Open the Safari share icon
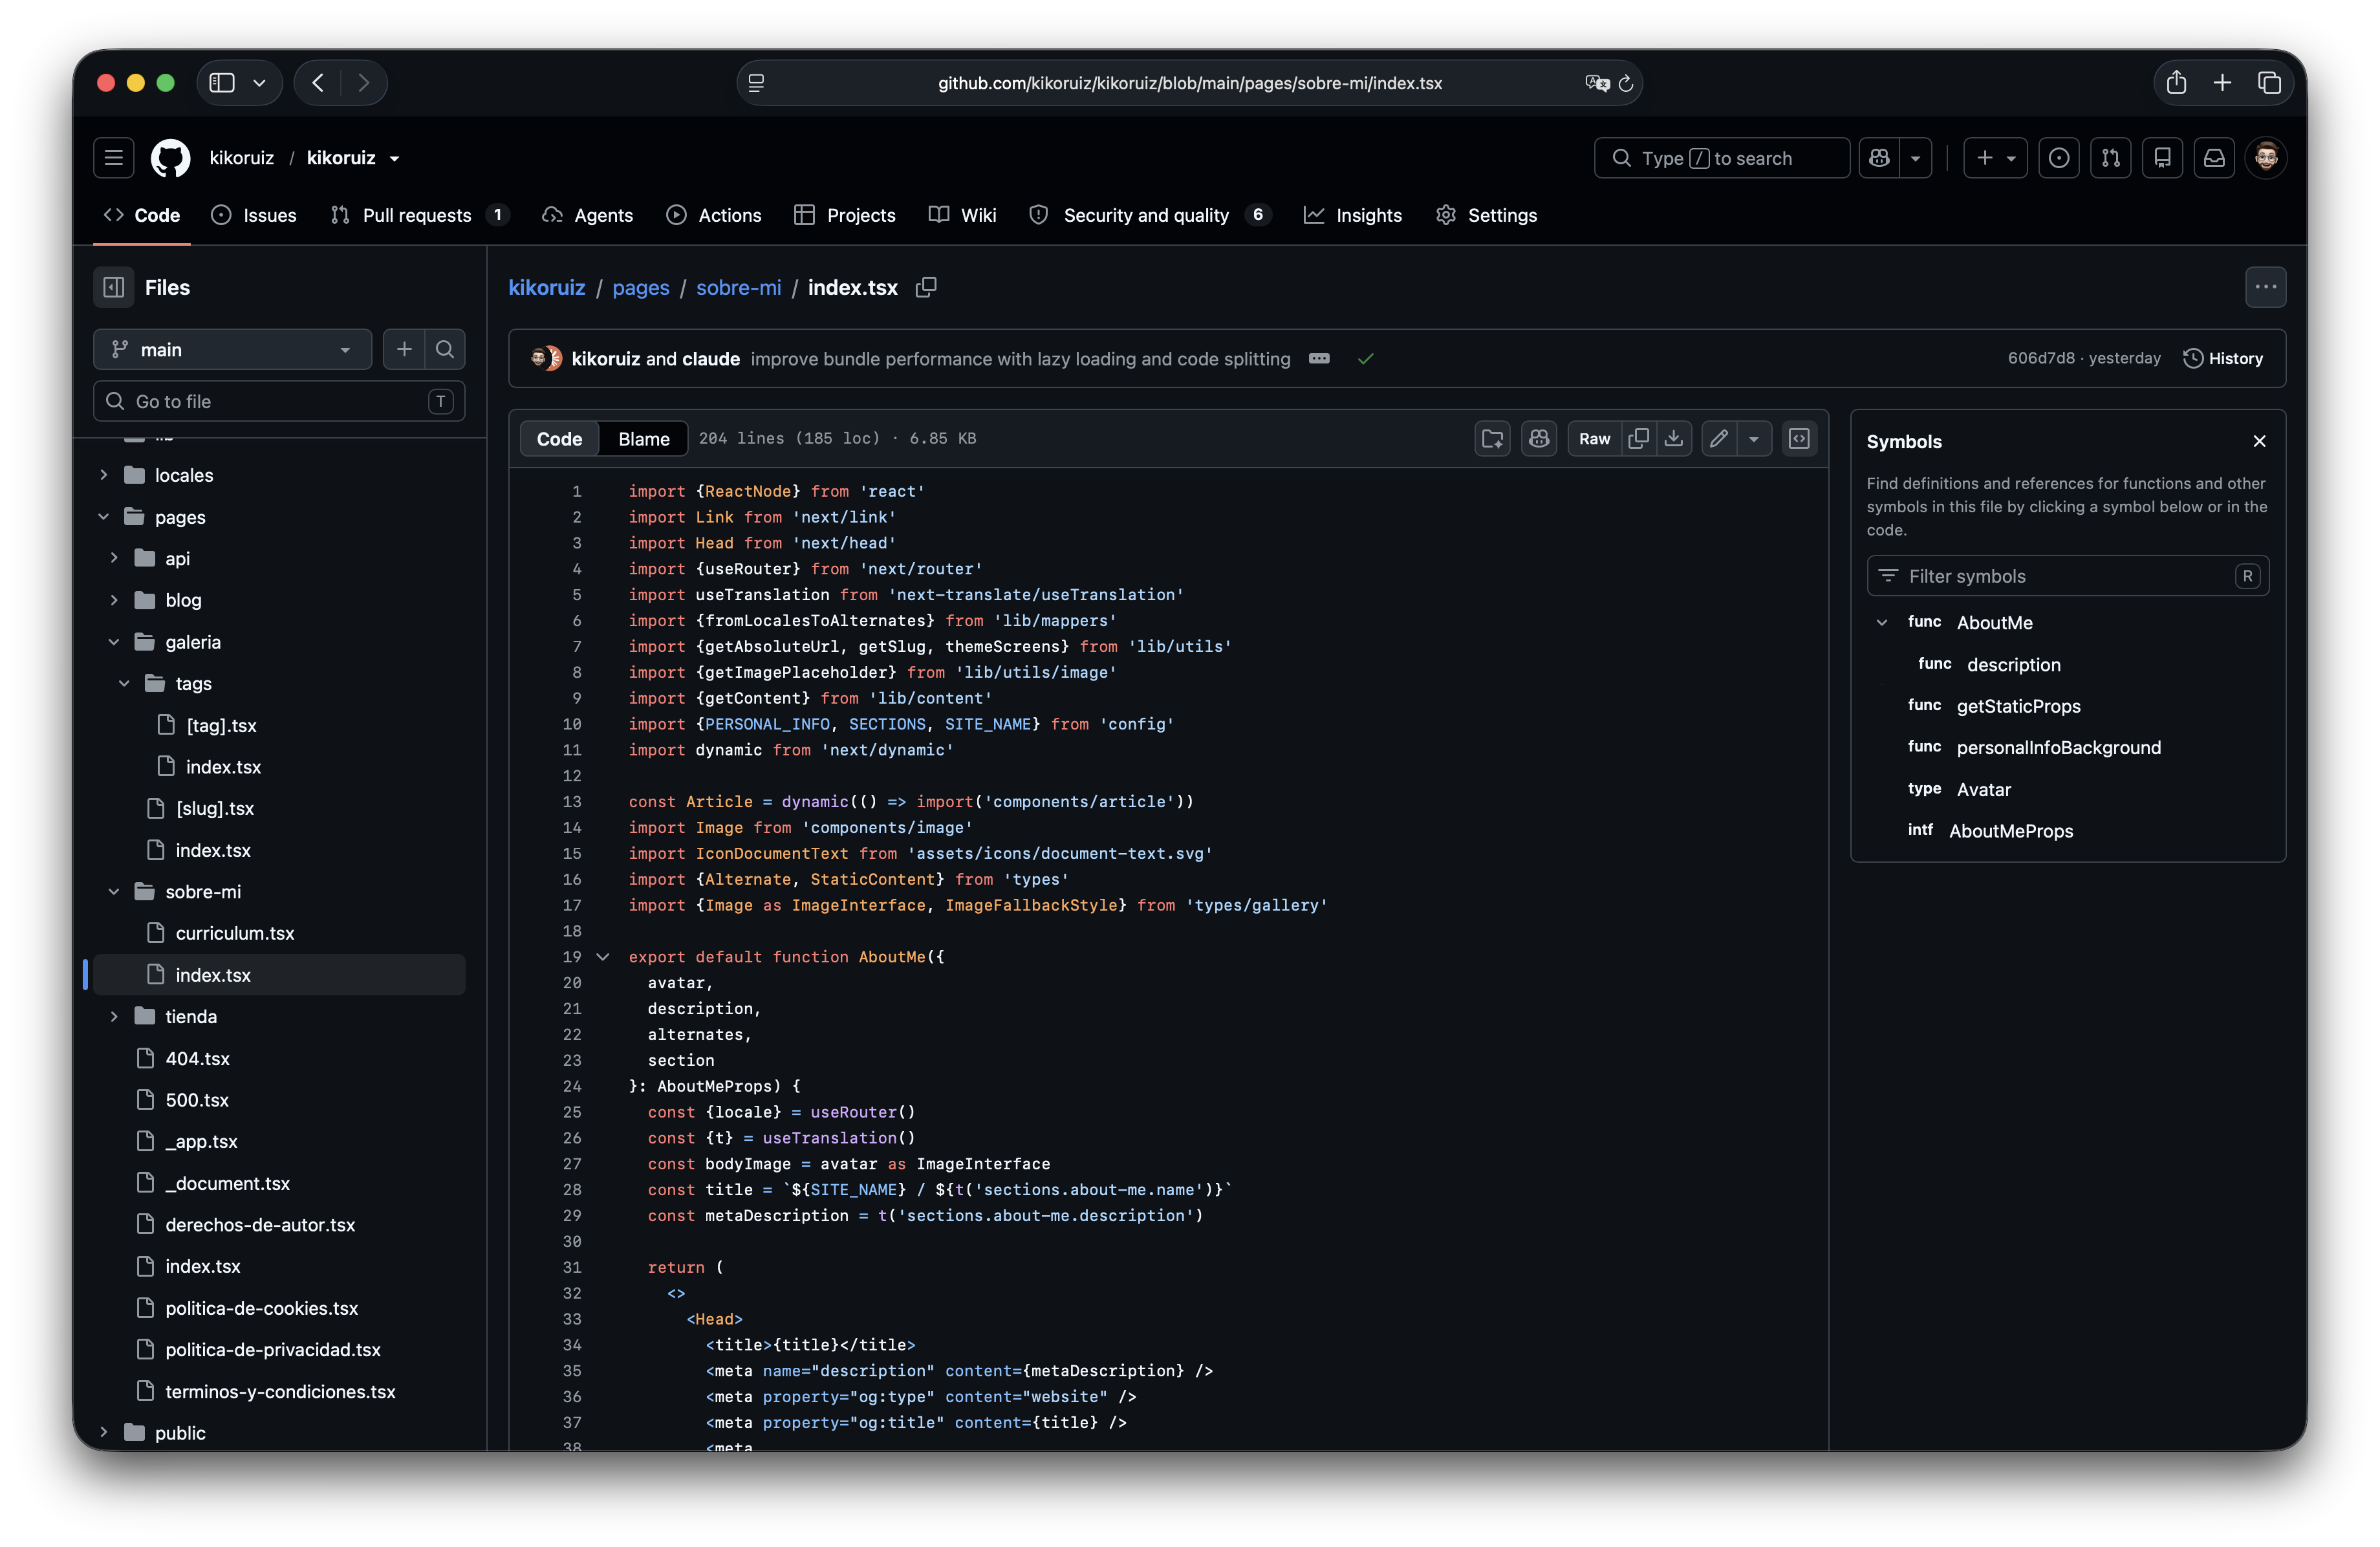The width and height of the screenshot is (2380, 1547). (x=2176, y=83)
